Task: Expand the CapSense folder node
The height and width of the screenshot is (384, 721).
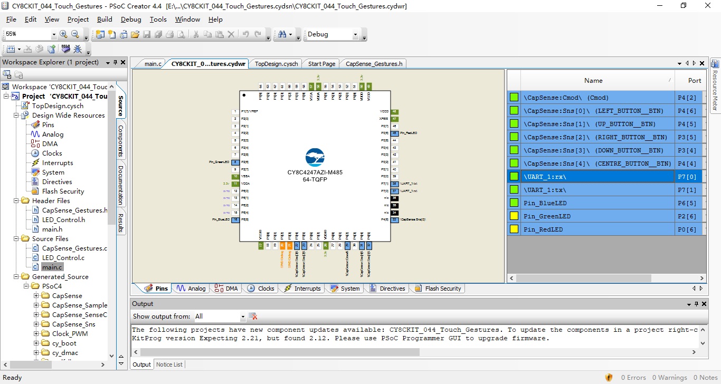Action: pyautogui.click(x=36, y=296)
